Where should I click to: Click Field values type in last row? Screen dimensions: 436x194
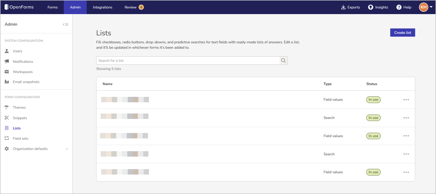coord(333,172)
